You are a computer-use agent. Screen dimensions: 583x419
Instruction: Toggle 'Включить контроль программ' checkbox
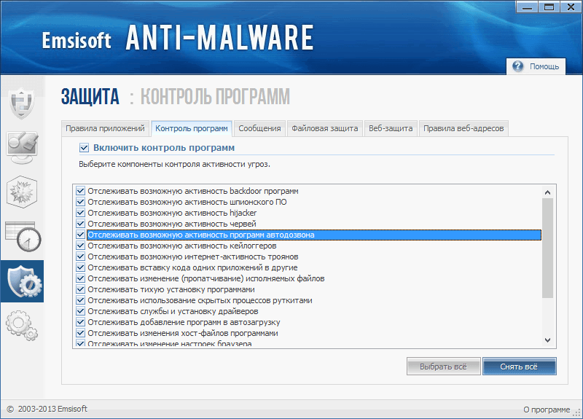[84, 148]
